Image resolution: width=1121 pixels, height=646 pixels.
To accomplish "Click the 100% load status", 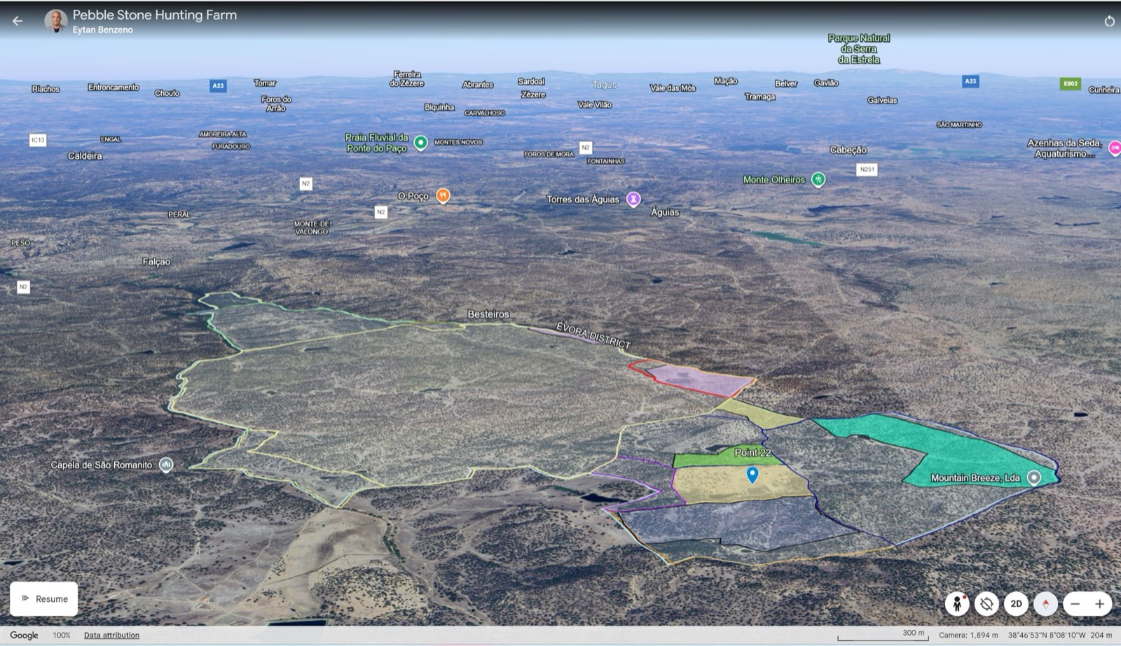I will coord(62,635).
